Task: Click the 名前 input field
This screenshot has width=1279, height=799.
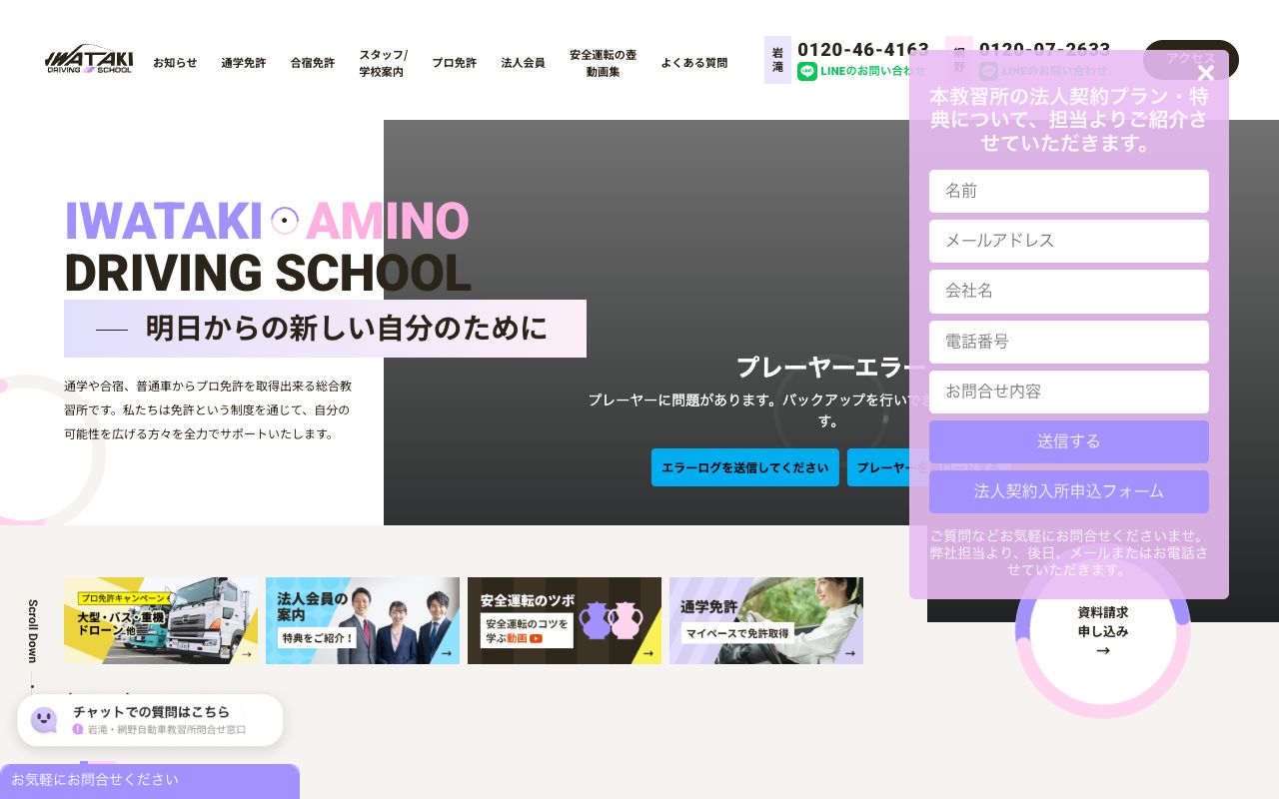Action: click(1068, 191)
